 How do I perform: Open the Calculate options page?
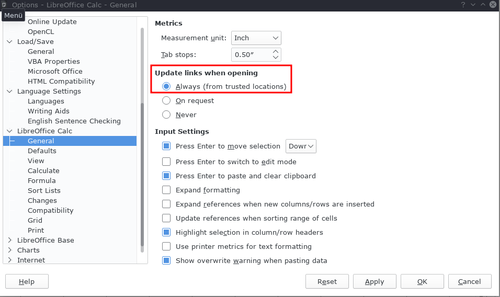click(x=43, y=171)
